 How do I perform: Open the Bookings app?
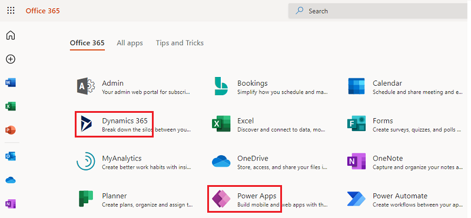270,86
